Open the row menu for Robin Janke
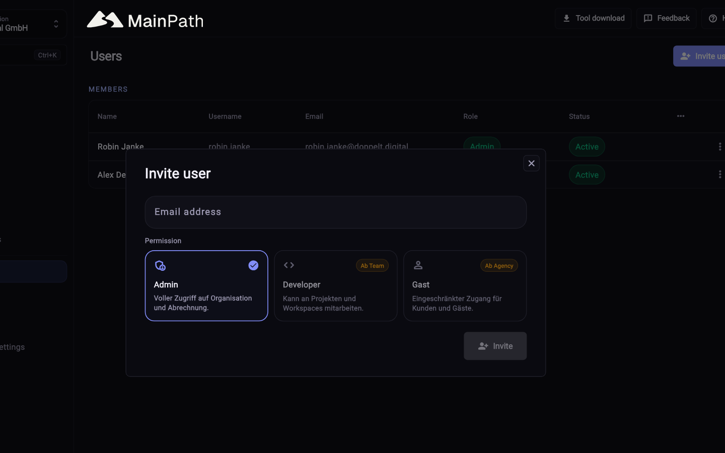This screenshot has height=453, width=725. (720, 146)
